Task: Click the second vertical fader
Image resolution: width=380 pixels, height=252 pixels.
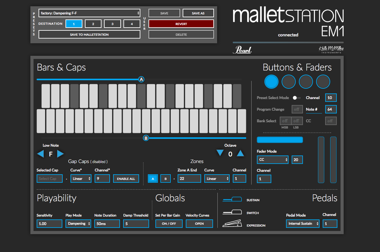Action: (333, 160)
